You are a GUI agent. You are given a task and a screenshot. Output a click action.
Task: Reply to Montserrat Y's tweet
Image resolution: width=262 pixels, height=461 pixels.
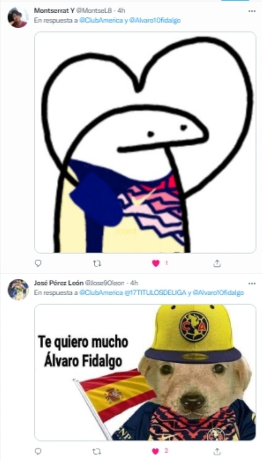(x=38, y=263)
